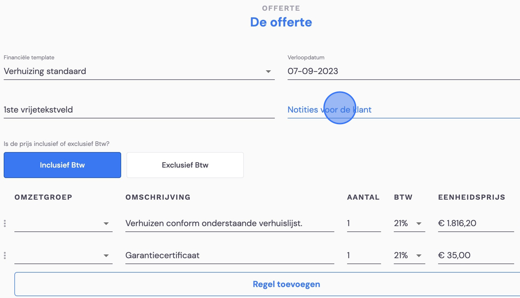This screenshot has height=298, width=520.
Task: Click the De offerte heading
Action: pos(281,22)
